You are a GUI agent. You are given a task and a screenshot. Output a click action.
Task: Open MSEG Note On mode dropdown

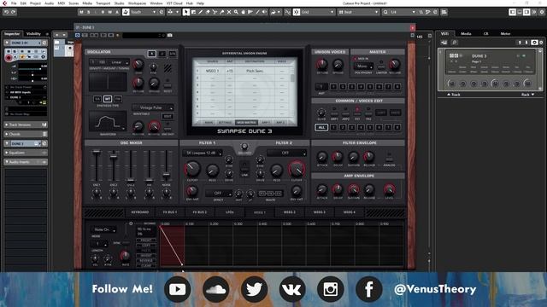[103, 229]
